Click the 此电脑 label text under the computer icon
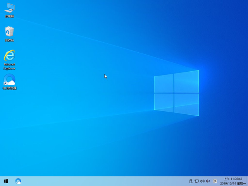 [9, 16]
